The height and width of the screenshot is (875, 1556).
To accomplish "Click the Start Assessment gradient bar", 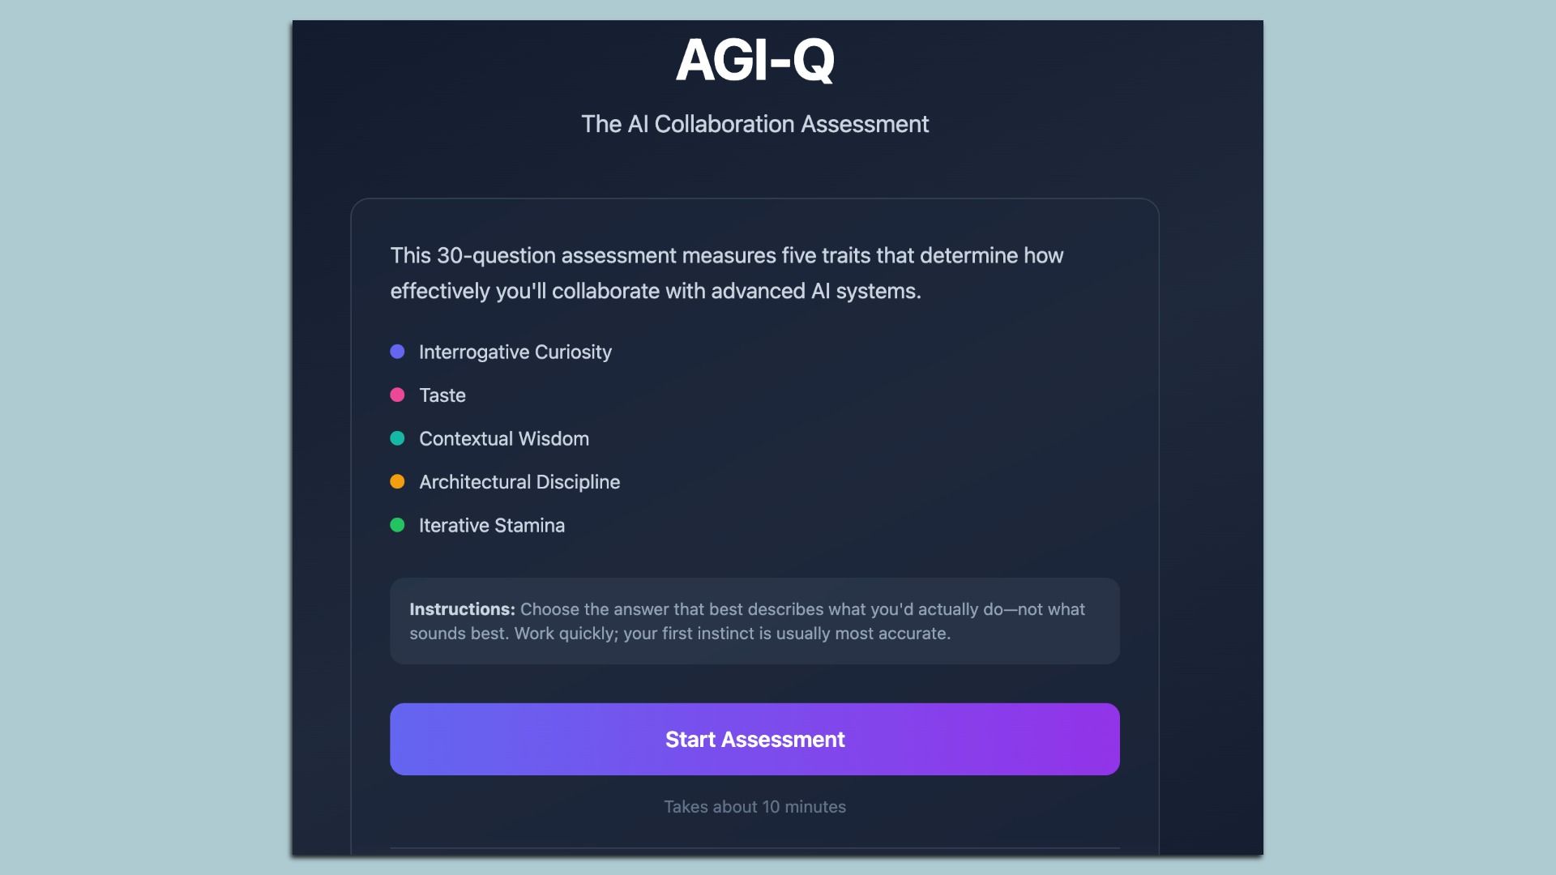I will (x=754, y=738).
